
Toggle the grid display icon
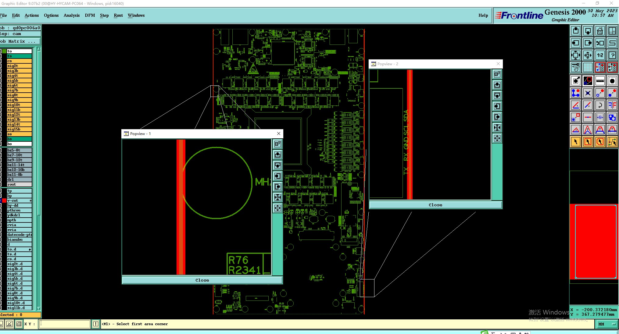588,67
